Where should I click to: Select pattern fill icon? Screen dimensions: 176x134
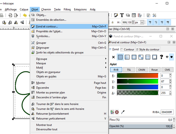(x=148, y=57)
